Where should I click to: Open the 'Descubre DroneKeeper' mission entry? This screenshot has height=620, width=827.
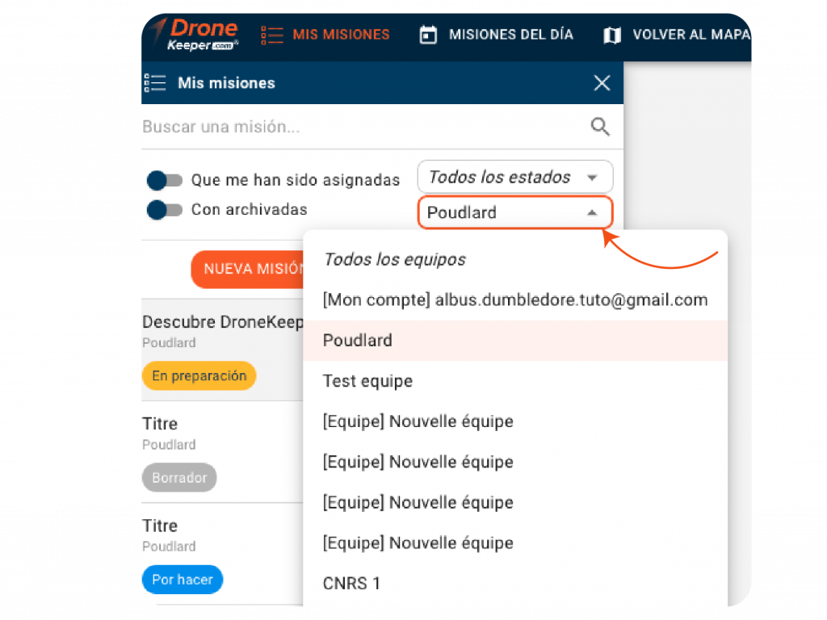coord(222,323)
